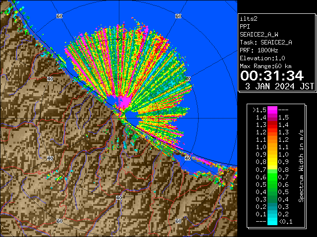The width and height of the screenshot is (317, 237).
Task: Click "0.5" in the legend's left column
Action: point(261,184)
